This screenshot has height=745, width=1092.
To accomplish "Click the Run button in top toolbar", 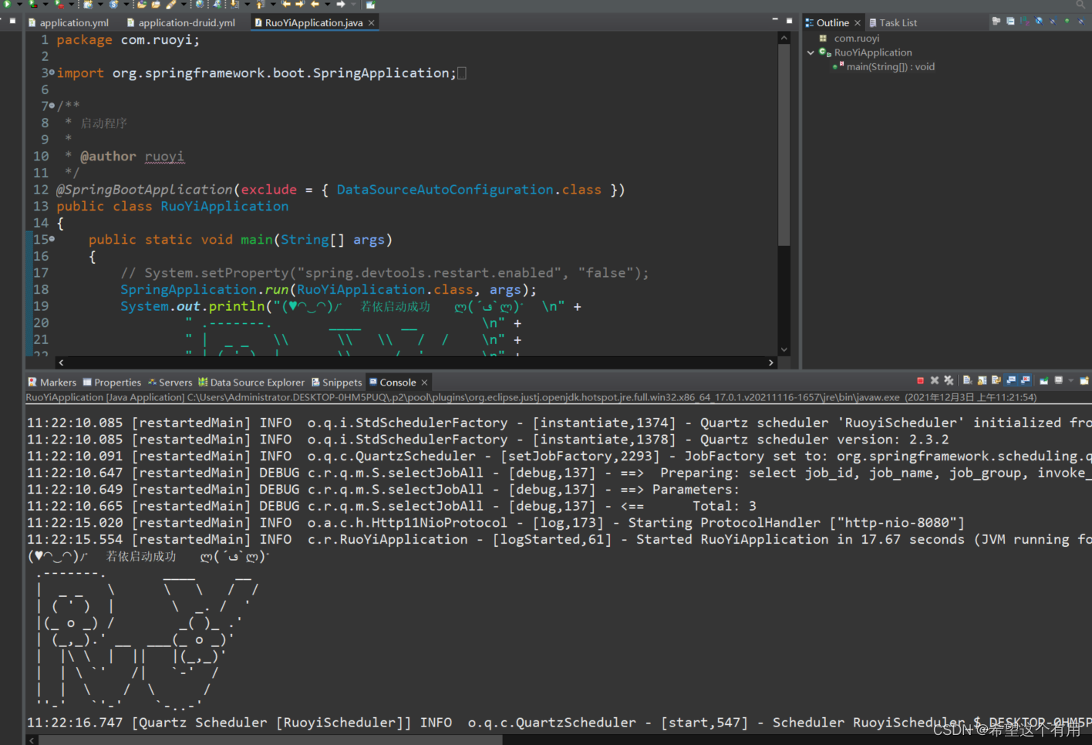I will coord(8,5).
